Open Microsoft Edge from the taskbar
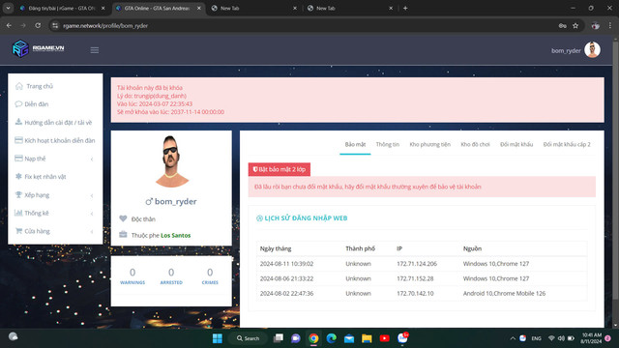Image resolution: width=619 pixels, height=348 pixels. (x=331, y=338)
